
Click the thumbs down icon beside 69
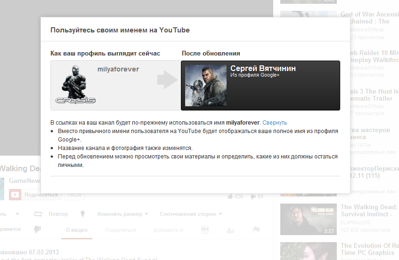[x=253, y=197]
